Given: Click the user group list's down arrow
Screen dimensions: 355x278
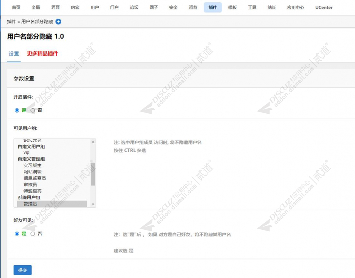Looking at the screenshot, I should click(x=93, y=204).
